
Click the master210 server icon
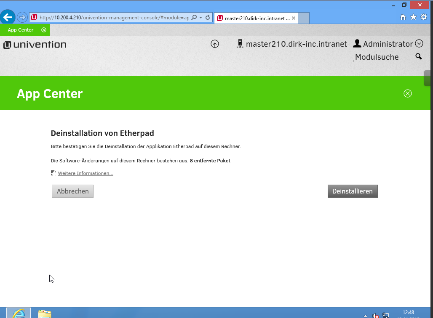tap(240, 44)
